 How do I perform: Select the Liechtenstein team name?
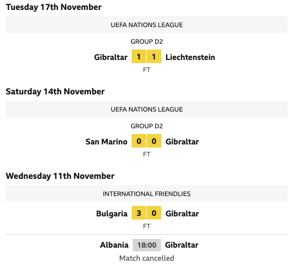190,57
